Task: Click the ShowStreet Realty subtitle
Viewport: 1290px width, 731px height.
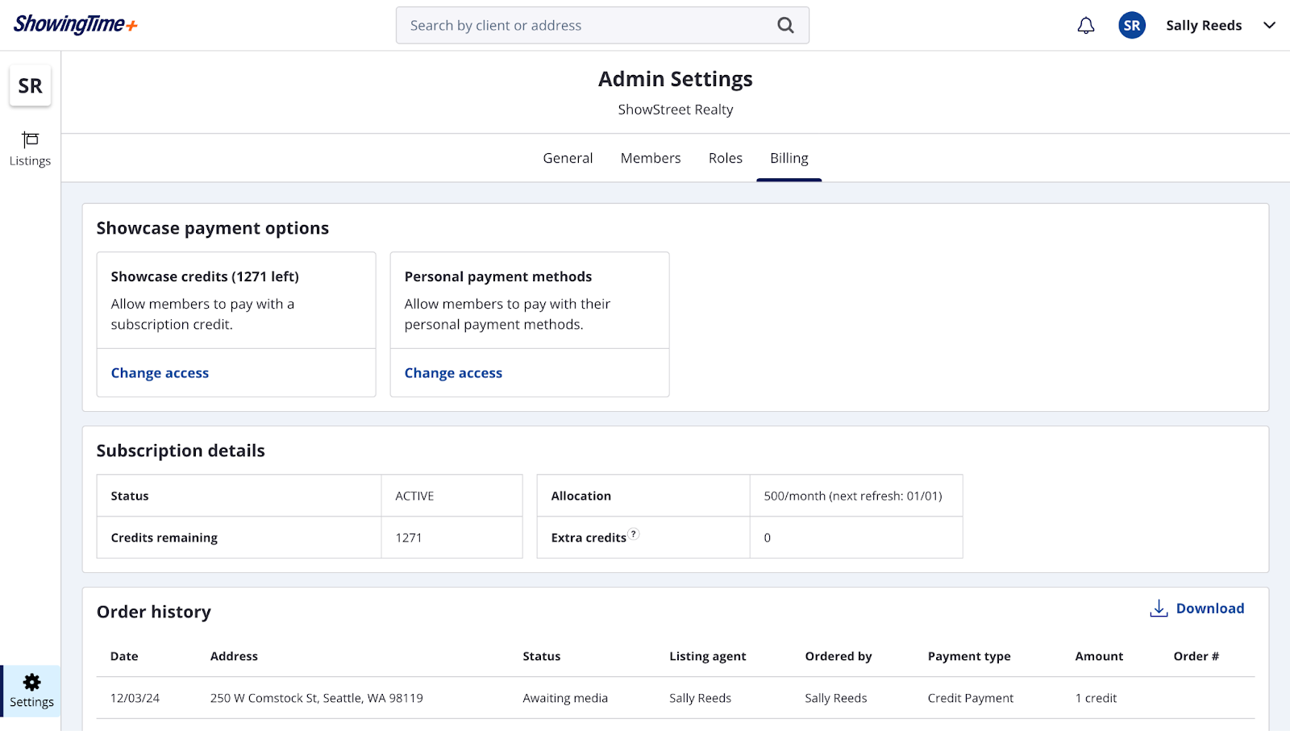Action: pos(676,110)
